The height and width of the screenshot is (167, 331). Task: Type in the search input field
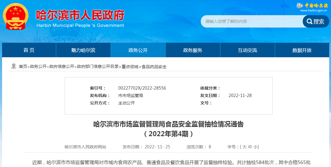pos(251,21)
